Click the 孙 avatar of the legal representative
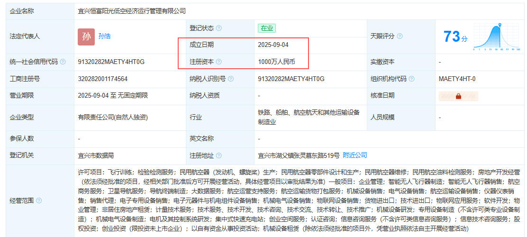This screenshot has width=527, height=237. coord(86,36)
